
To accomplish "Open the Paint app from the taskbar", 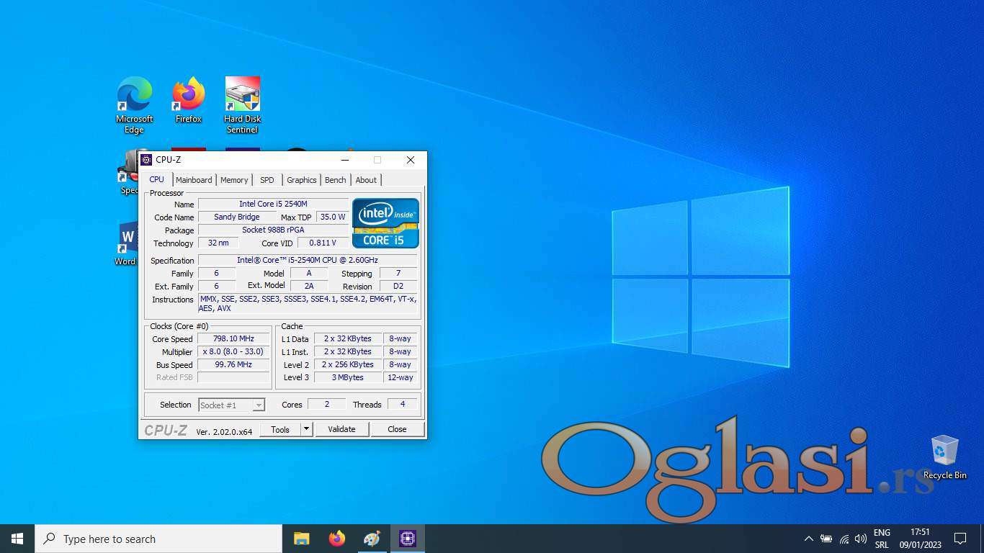I will [x=372, y=539].
